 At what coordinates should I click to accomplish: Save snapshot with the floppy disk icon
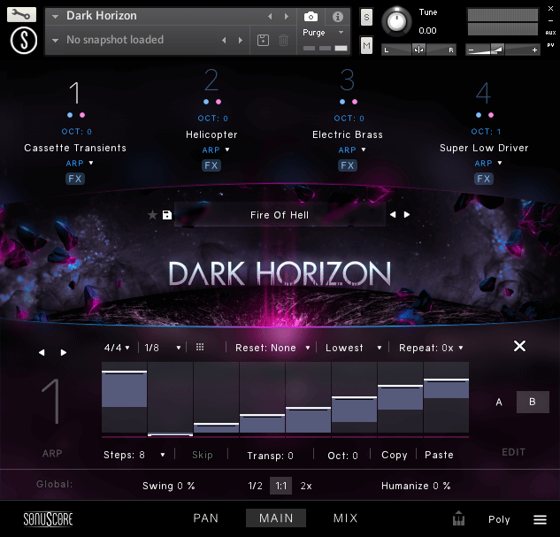(x=264, y=40)
